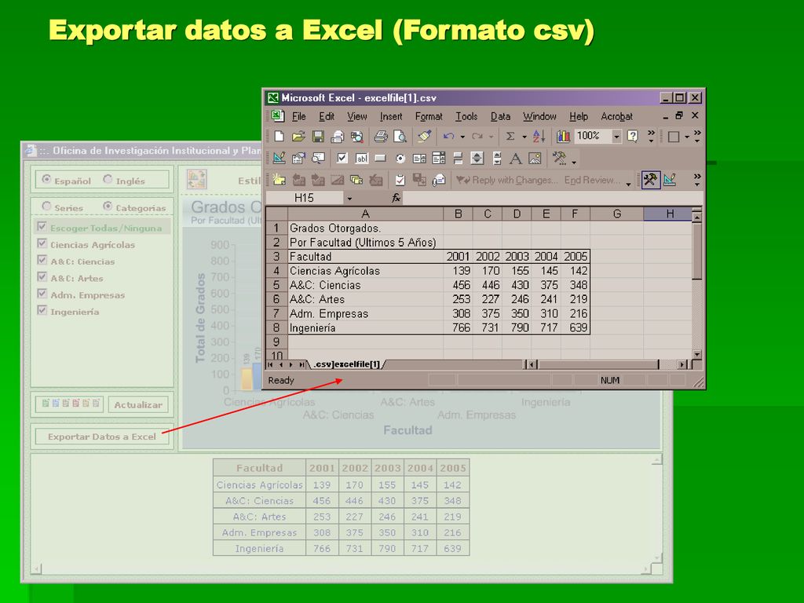This screenshot has width=804, height=603.
Task: Insert a text box form control
Action: click(361, 159)
